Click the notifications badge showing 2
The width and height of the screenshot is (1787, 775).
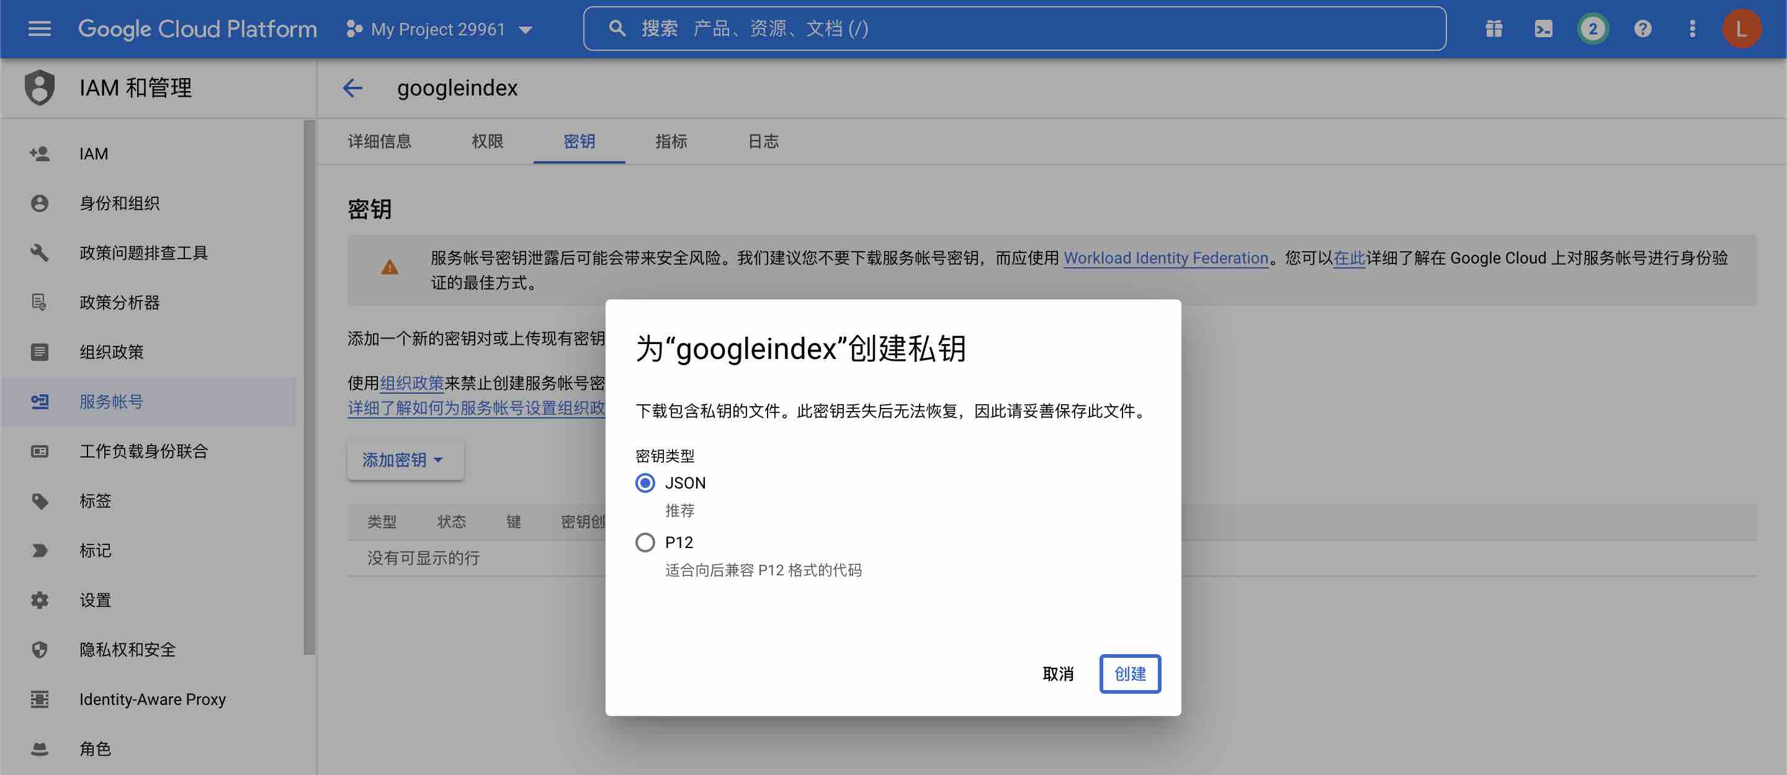(1593, 29)
